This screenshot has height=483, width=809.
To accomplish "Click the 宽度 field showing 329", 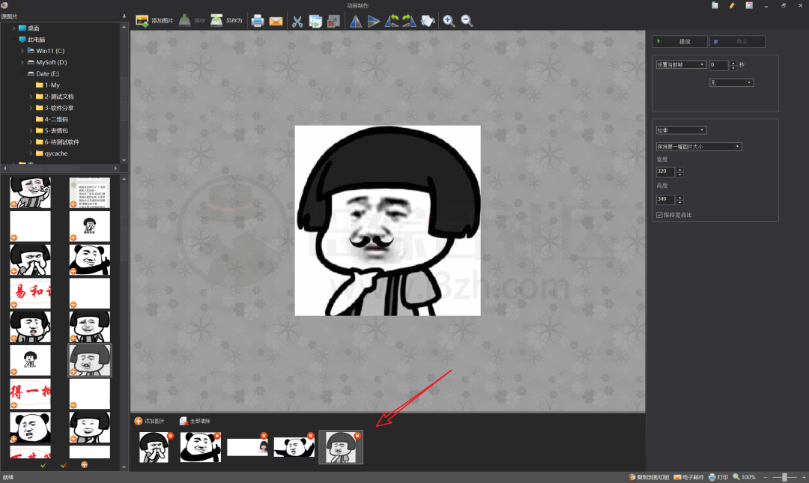I will [x=666, y=171].
